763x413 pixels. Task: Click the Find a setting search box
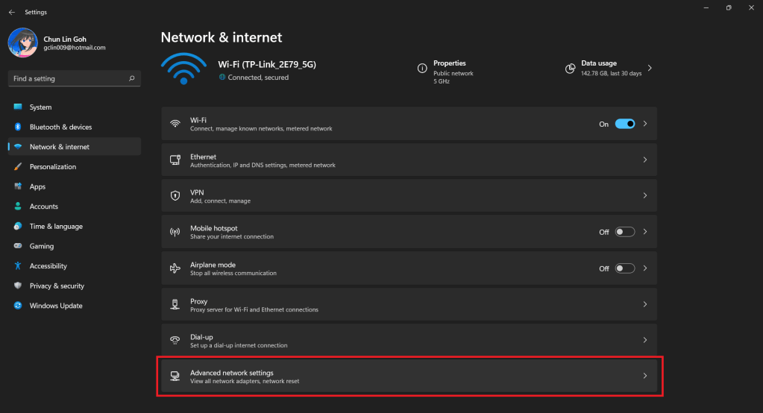[67, 78]
